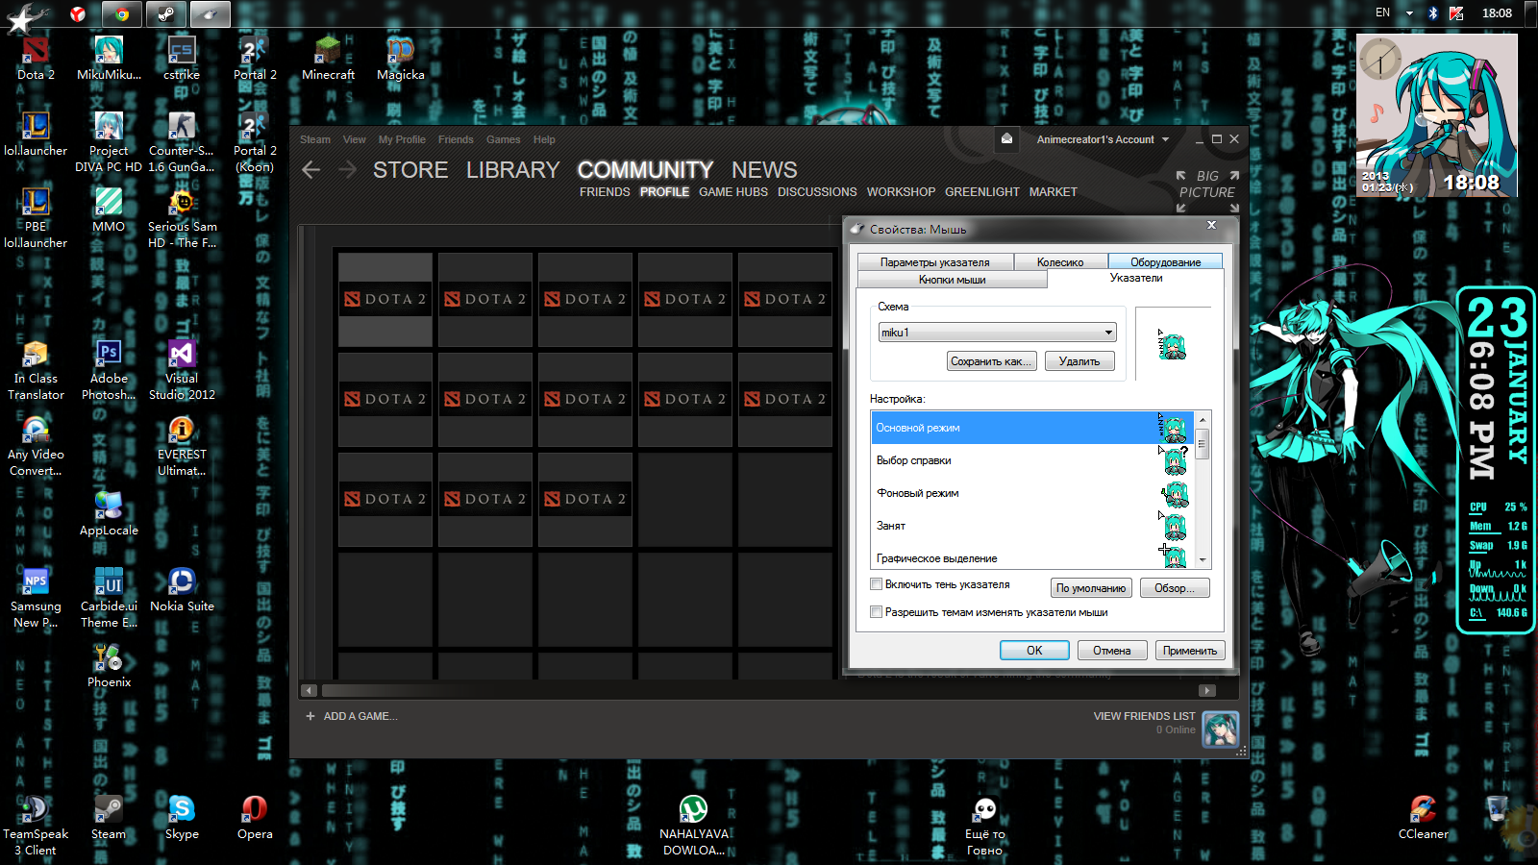Viewport: 1538px width, 865px height.
Task: Click Отмена cancel button
Action: point(1111,651)
